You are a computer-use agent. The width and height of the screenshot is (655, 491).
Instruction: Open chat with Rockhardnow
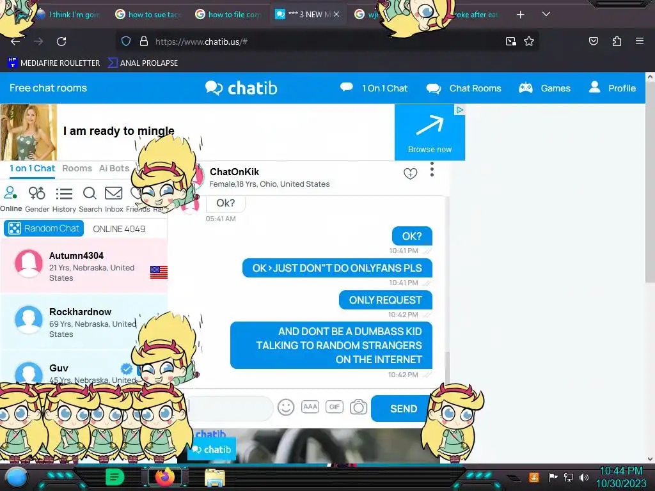84,322
